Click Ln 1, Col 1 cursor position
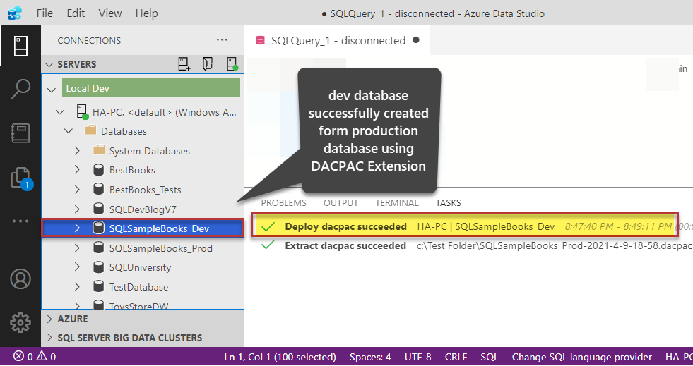 [x=280, y=357]
